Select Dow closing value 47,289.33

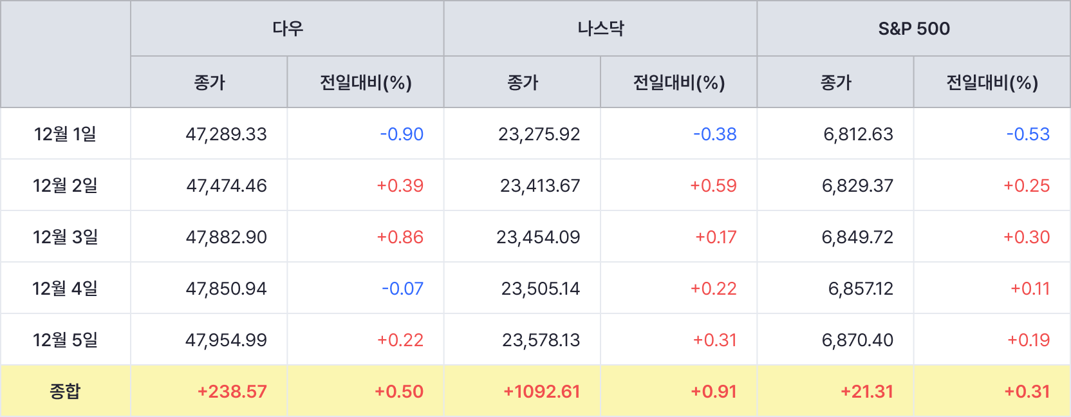pos(226,134)
